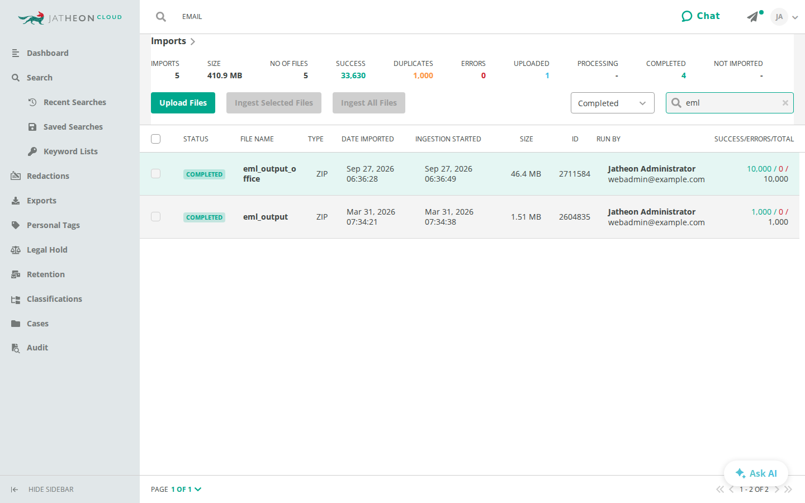
Task: Click the ID 2604835 cell
Action: [575, 217]
